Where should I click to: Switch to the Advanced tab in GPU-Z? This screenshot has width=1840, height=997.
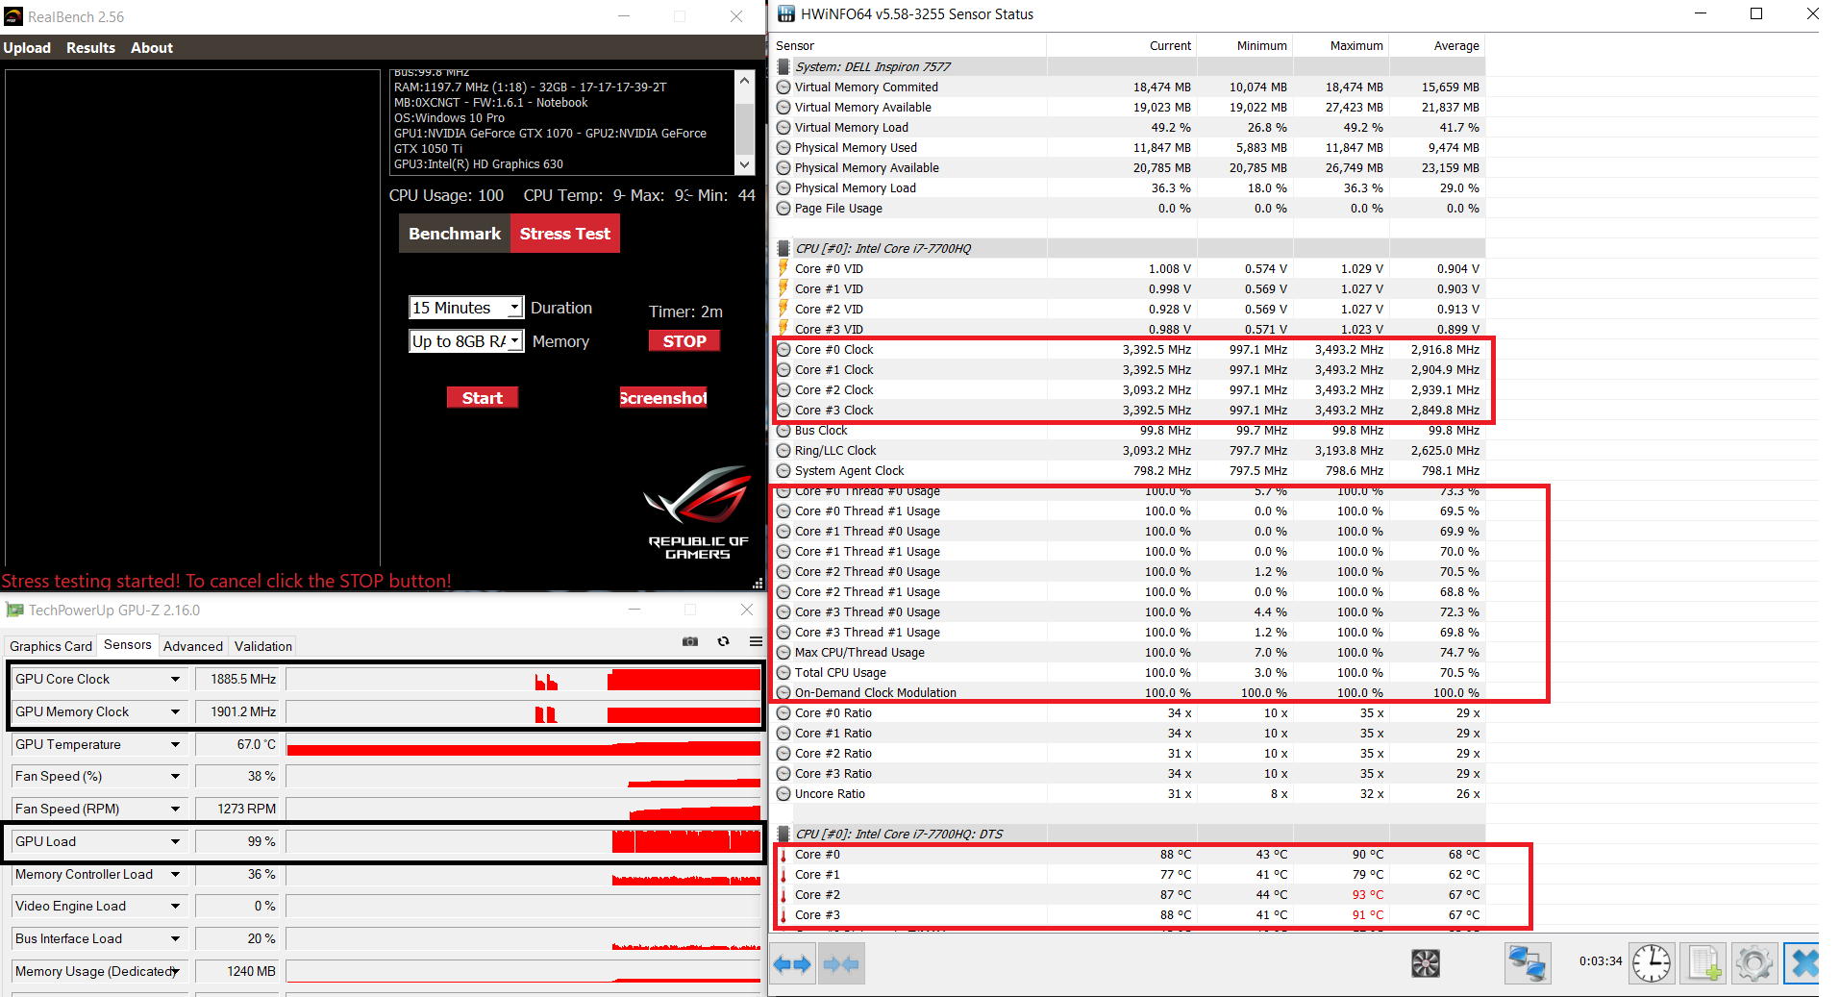coord(192,645)
